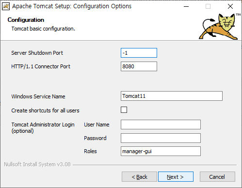The width and height of the screenshot is (242, 188).
Task: Click the administrator User Name field
Action: 161,125
